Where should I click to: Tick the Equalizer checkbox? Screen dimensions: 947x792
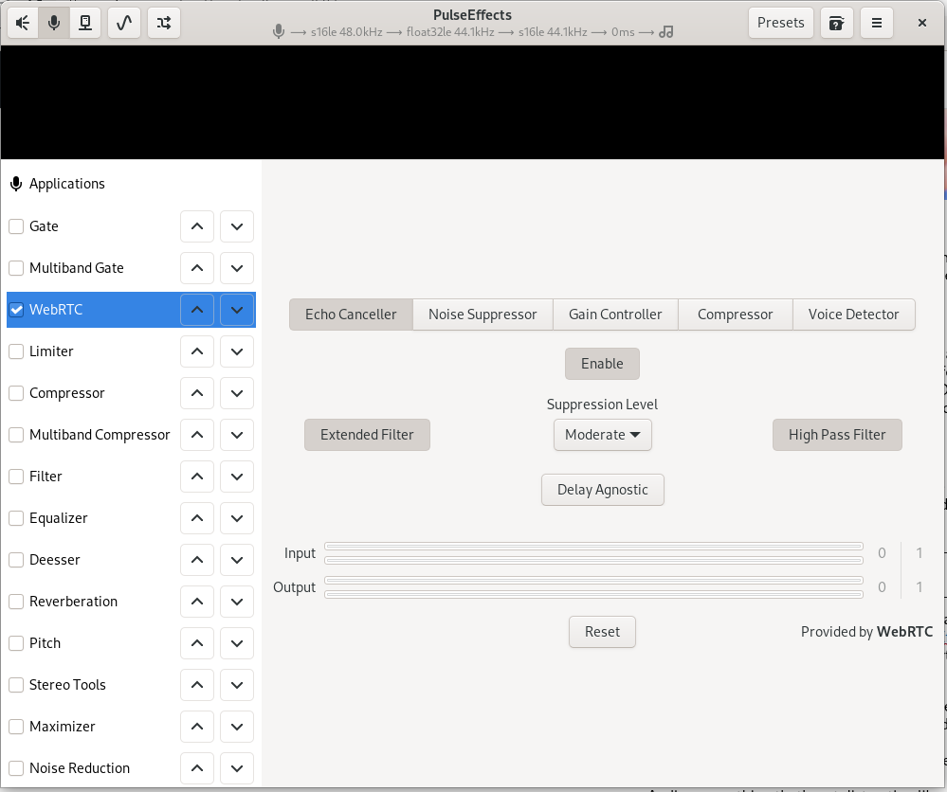coord(16,518)
